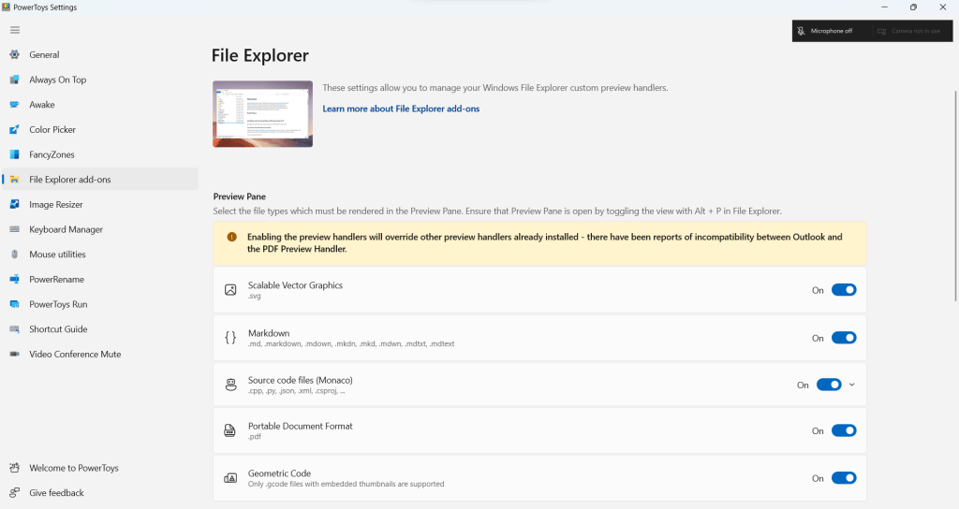Click the Portable Document Format icon

click(230, 430)
